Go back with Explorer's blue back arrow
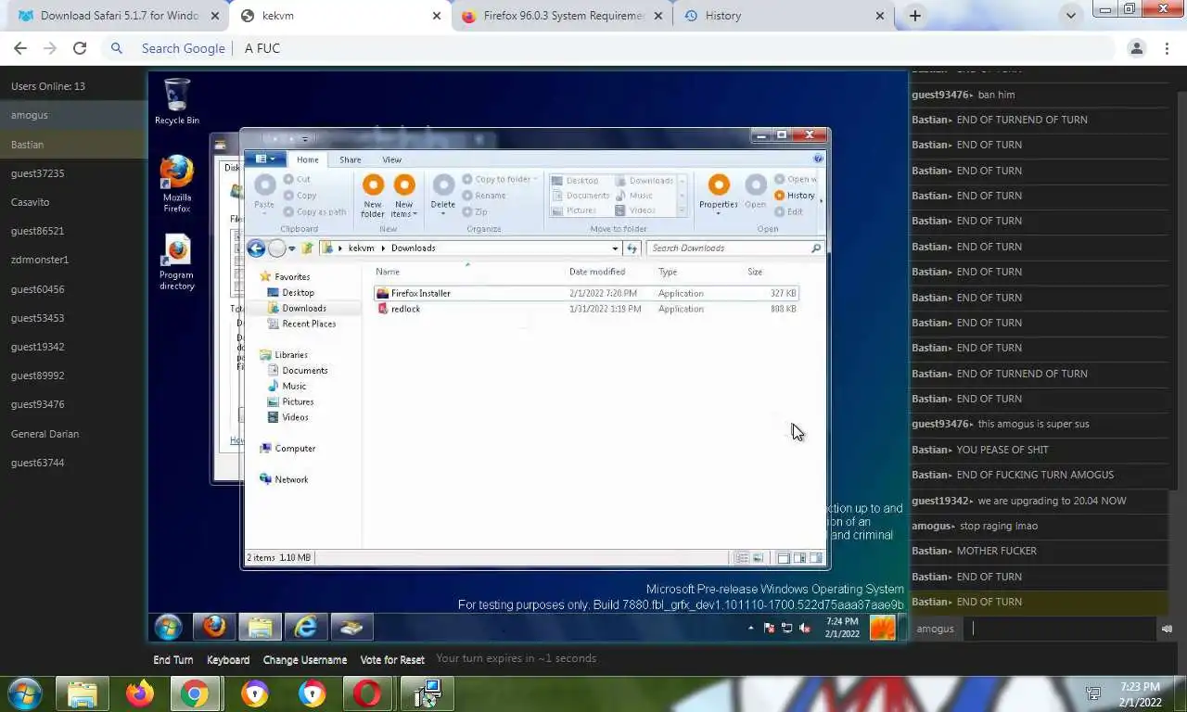 (x=256, y=248)
